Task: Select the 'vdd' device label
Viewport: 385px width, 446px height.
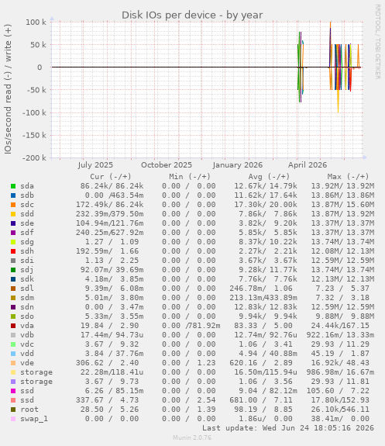Action: [x=27, y=354]
